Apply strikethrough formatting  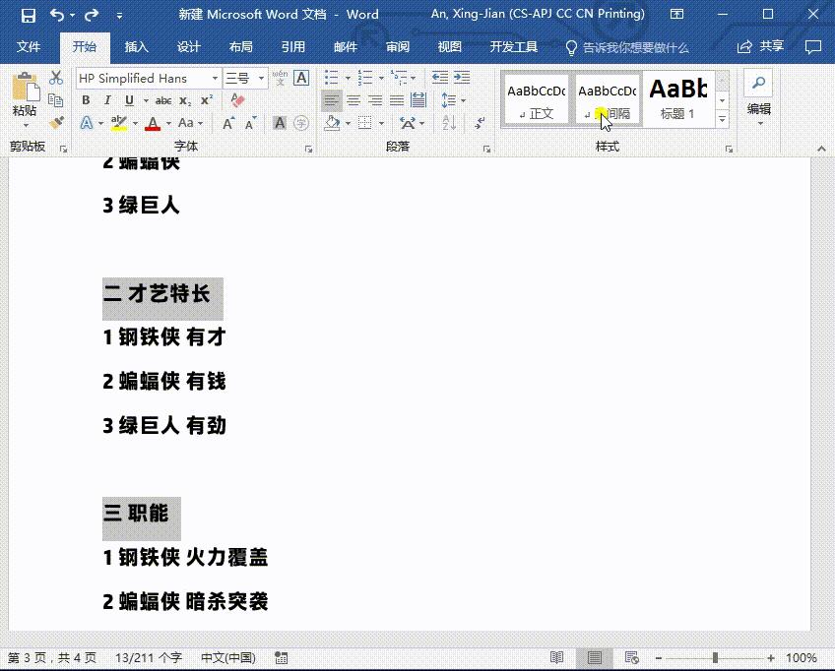click(x=163, y=100)
